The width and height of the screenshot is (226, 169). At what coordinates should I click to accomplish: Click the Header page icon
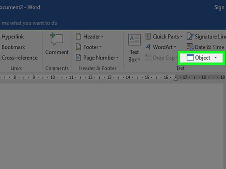pos(78,37)
